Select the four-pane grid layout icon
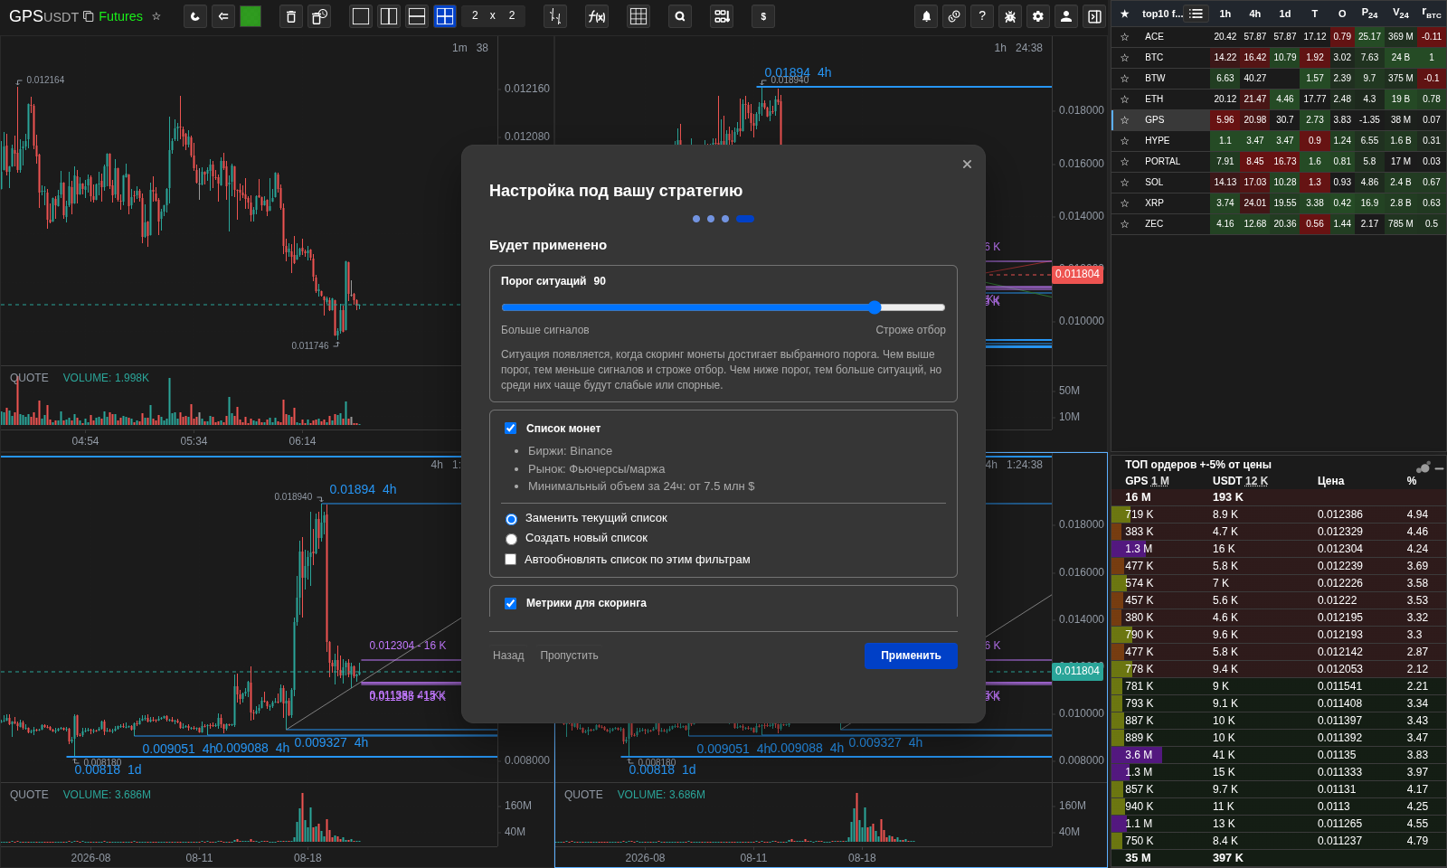The height and width of the screenshot is (868, 1447). click(445, 16)
